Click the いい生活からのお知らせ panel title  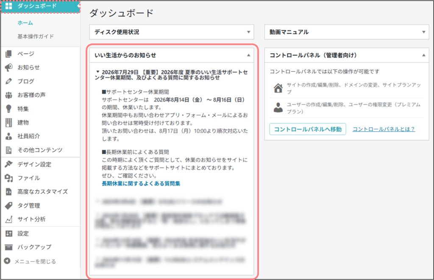[125, 55]
